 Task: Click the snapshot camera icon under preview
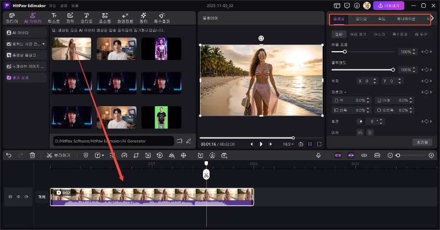301,144
